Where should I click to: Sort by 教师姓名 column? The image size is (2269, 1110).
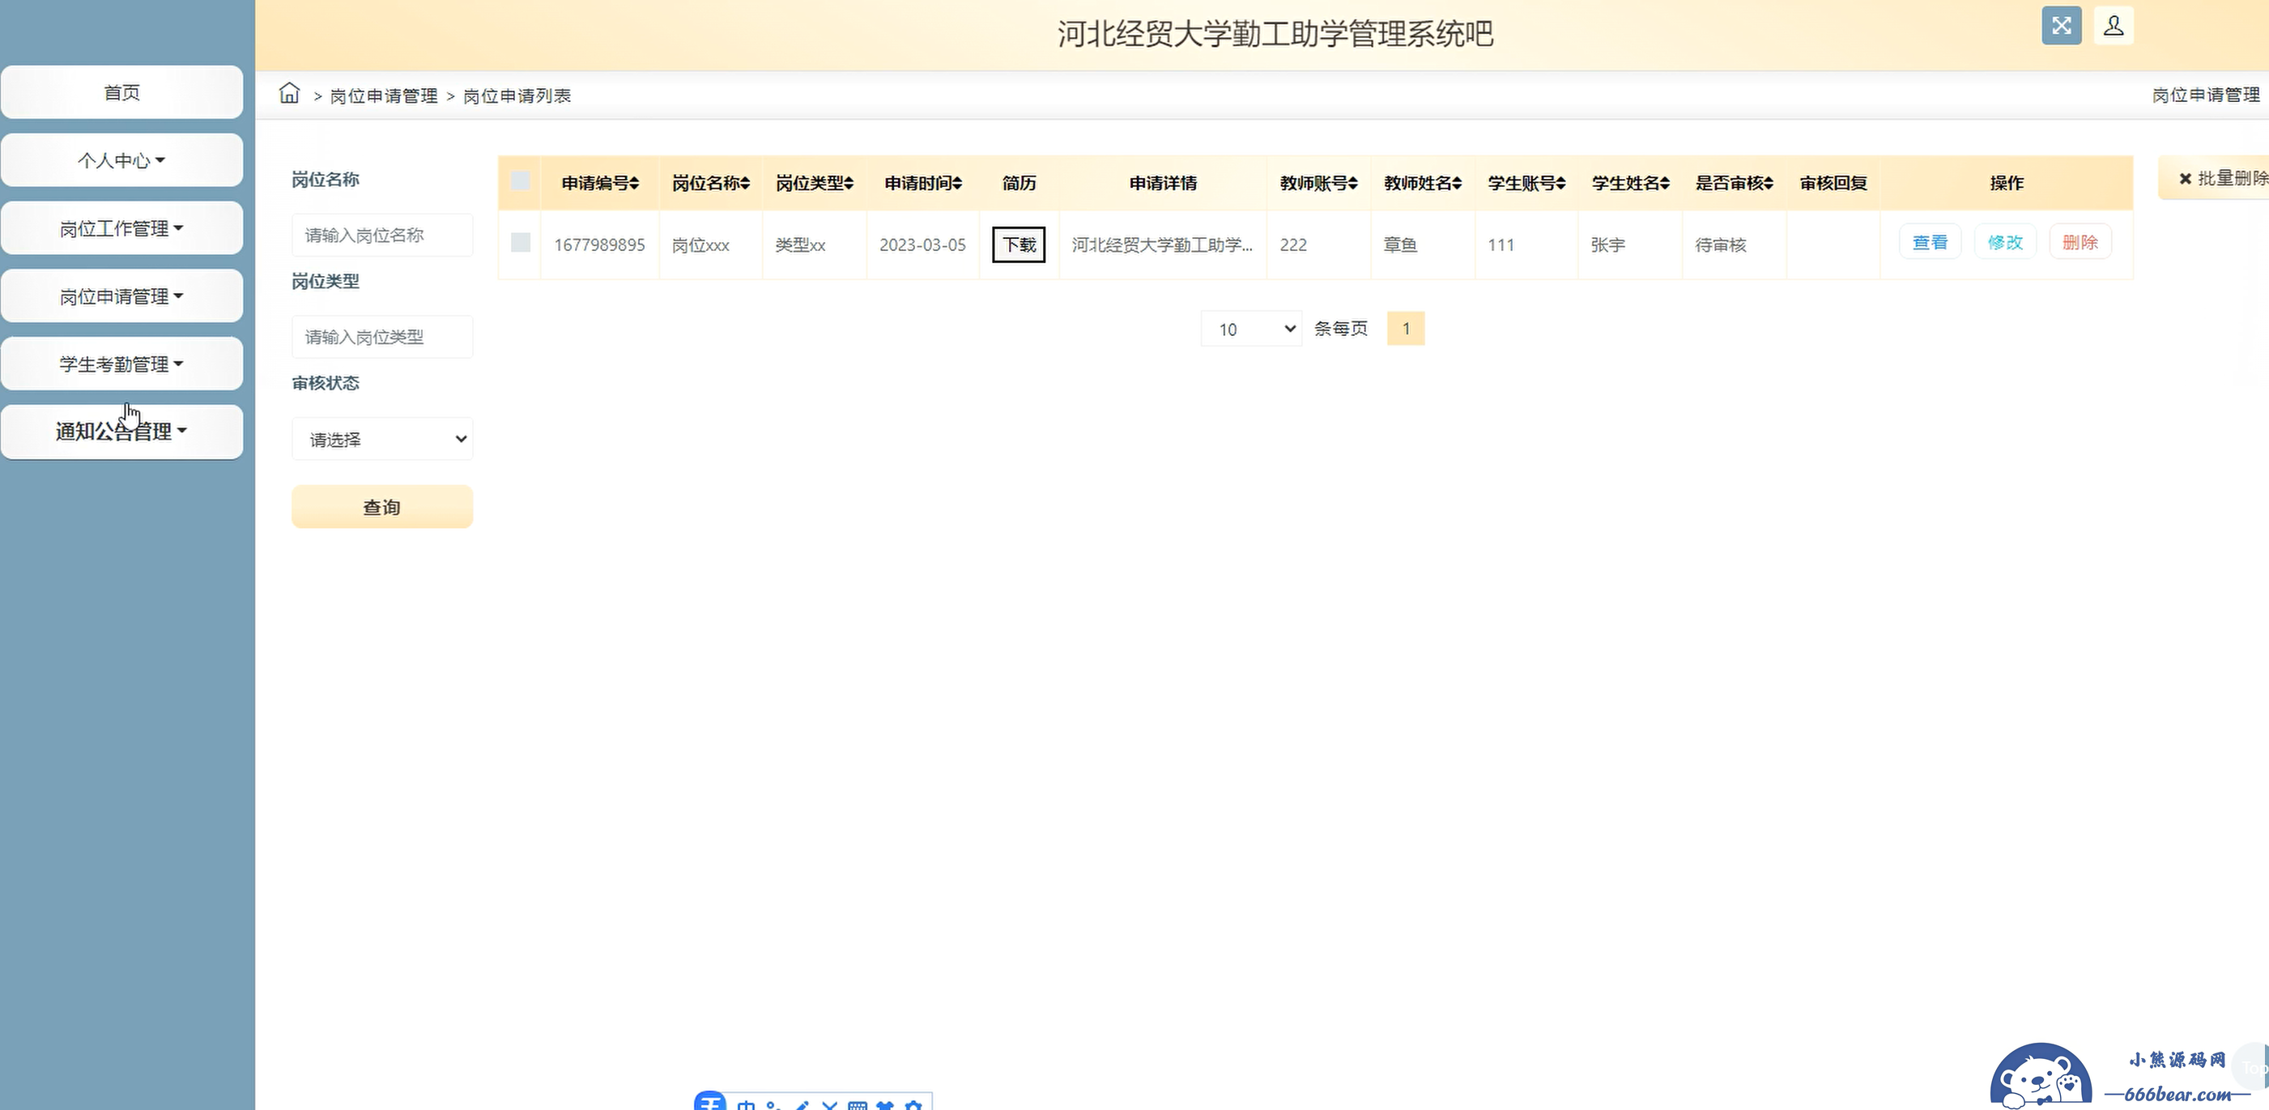pyautogui.click(x=1423, y=183)
